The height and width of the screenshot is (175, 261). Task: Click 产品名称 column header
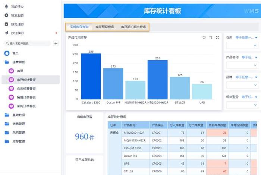pos(136,125)
